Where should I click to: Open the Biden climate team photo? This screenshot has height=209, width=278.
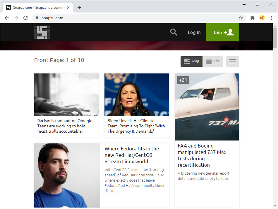click(x=137, y=95)
